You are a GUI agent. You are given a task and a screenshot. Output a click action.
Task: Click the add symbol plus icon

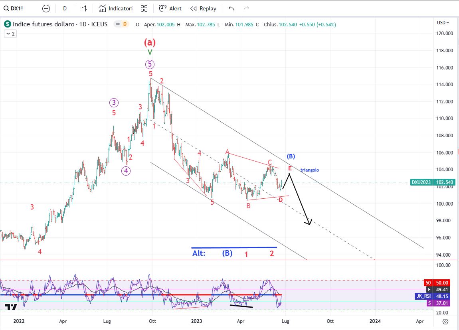[46, 8]
